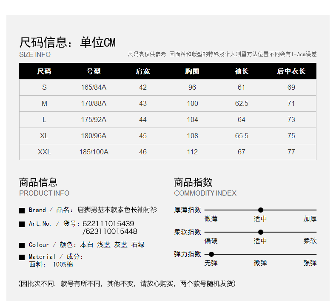Click sleeve length value 62.5
The width and height of the screenshot is (336, 301).
tap(242, 103)
